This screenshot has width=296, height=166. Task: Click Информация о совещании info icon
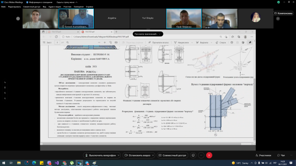coord(27,2)
